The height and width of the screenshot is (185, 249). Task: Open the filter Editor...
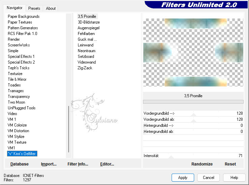pyautogui.click(x=107, y=164)
